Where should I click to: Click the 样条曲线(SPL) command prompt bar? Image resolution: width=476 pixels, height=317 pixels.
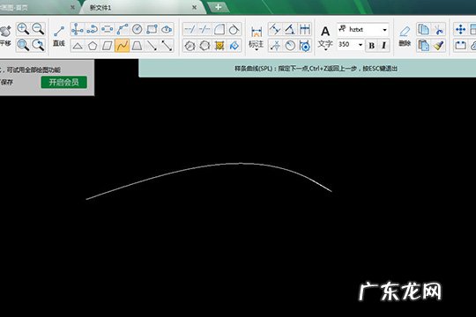(x=308, y=69)
